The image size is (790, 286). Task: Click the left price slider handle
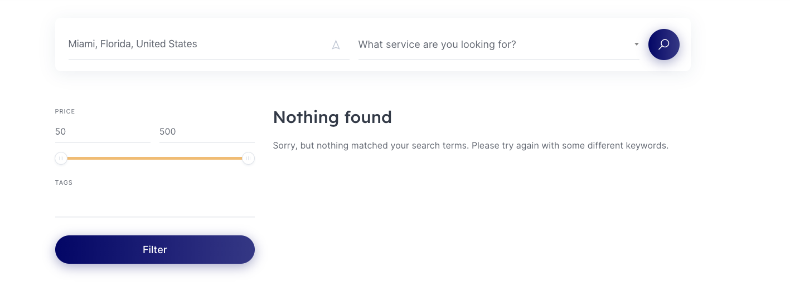tap(61, 159)
